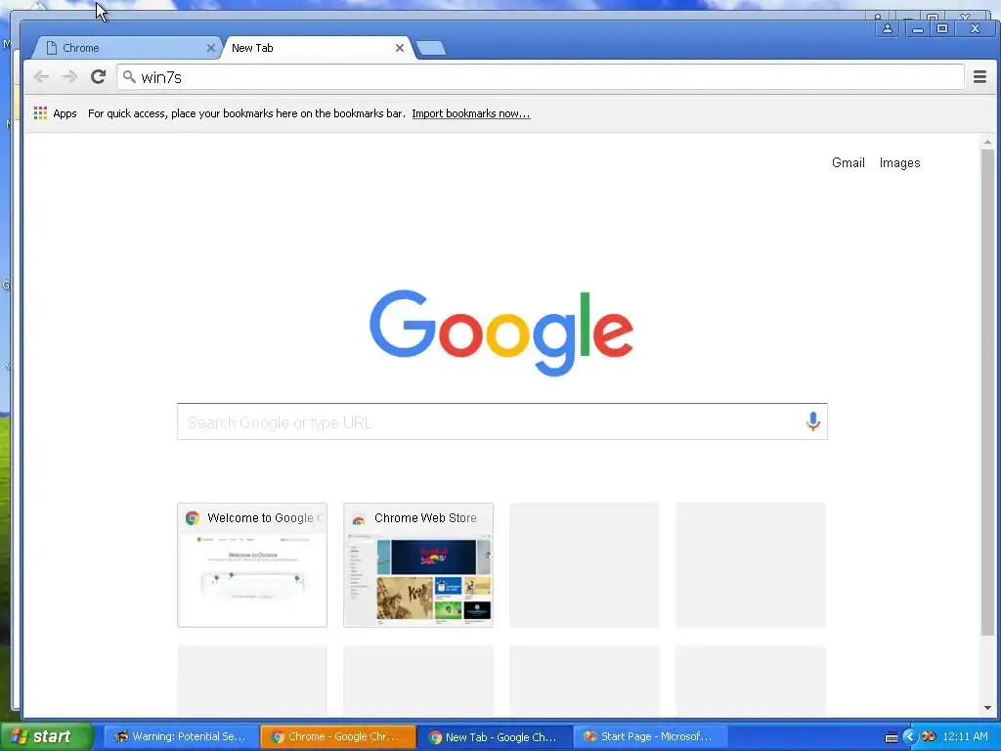Switch to Warning: Potential Se... taskbar window

[x=181, y=737]
